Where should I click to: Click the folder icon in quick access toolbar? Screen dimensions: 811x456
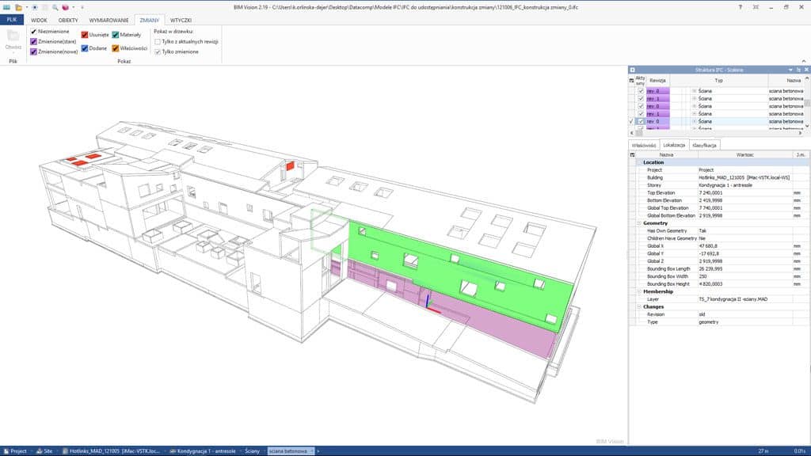pos(18,6)
